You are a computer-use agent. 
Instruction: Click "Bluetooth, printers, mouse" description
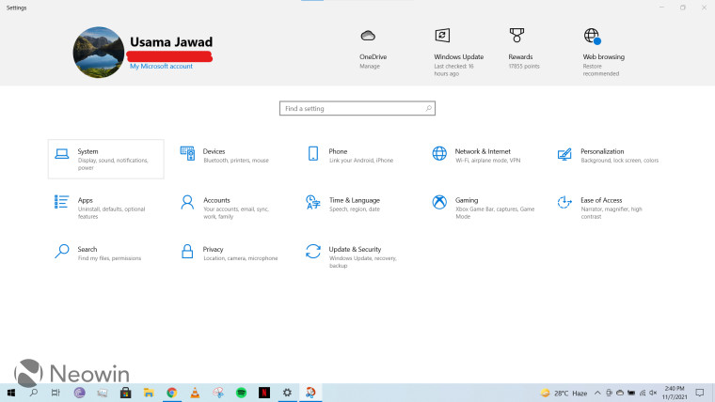pos(236,161)
